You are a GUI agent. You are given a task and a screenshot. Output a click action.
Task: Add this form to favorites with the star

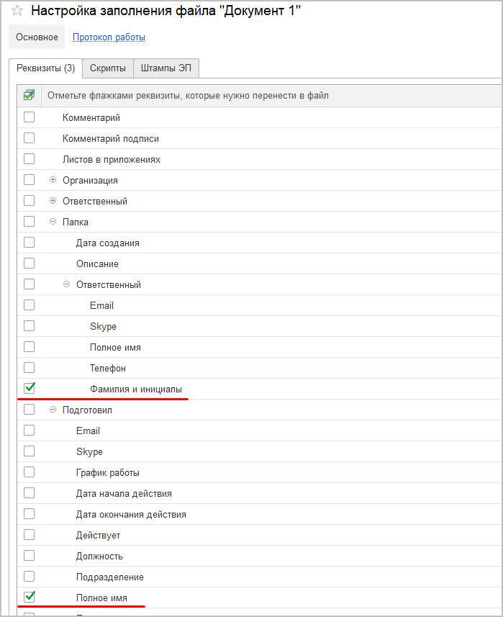pos(17,12)
